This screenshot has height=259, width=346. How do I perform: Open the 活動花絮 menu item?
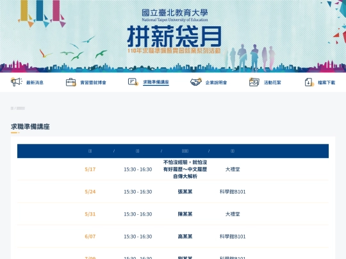[272, 82]
